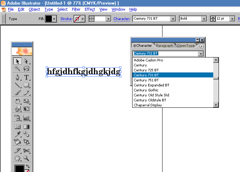Select the Type tool
This screenshot has height=172, width=240.
[26, 77]
